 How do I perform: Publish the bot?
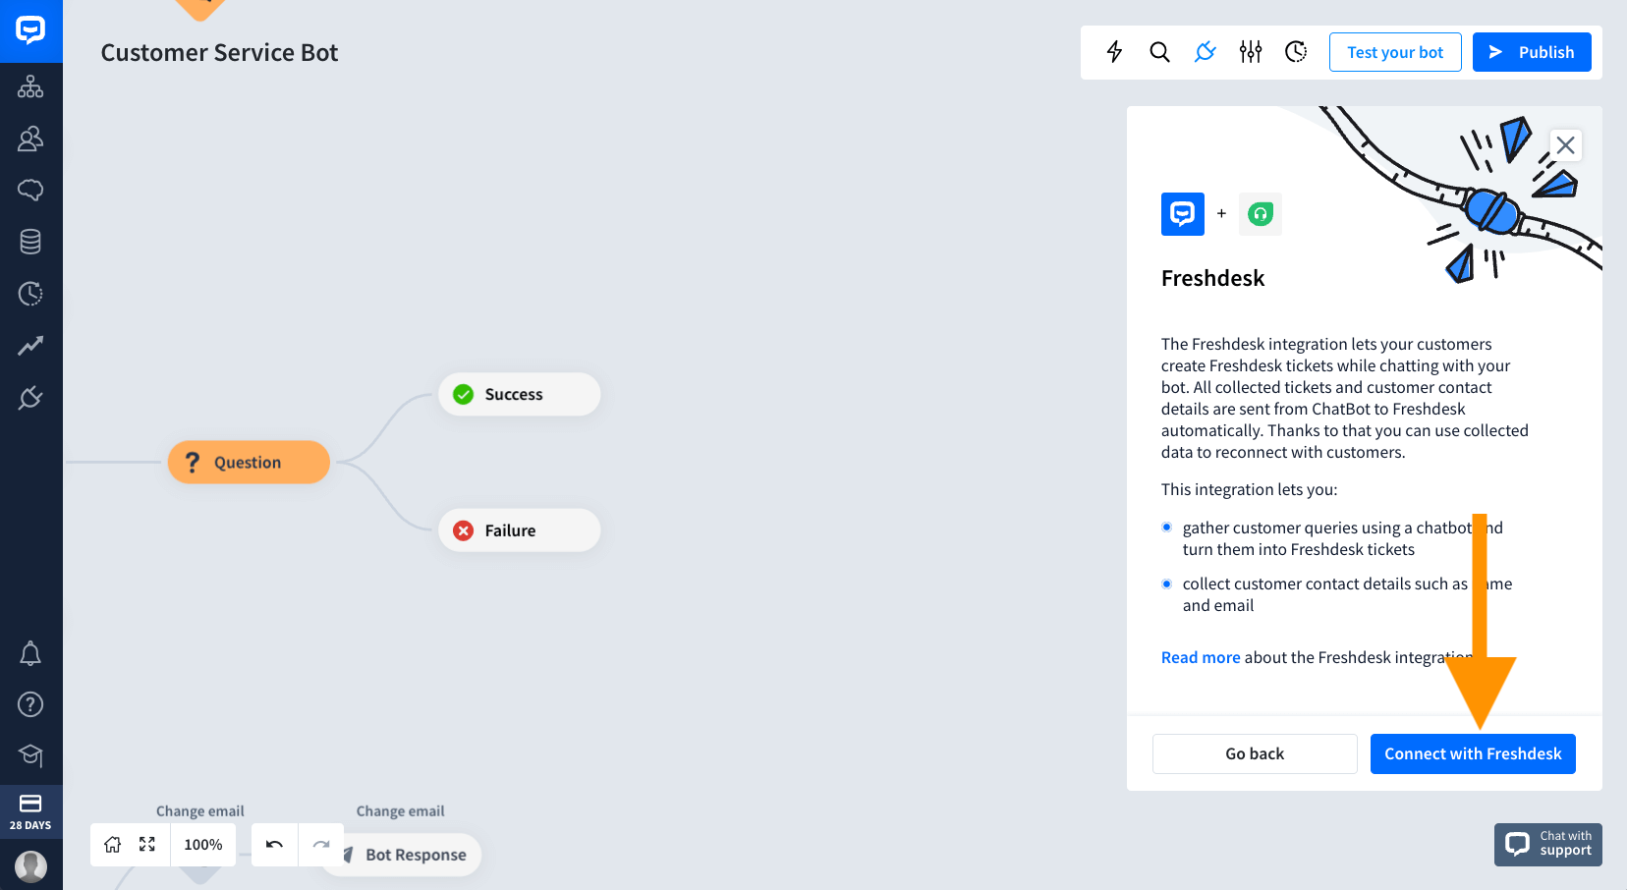[x=1532, y=52]
